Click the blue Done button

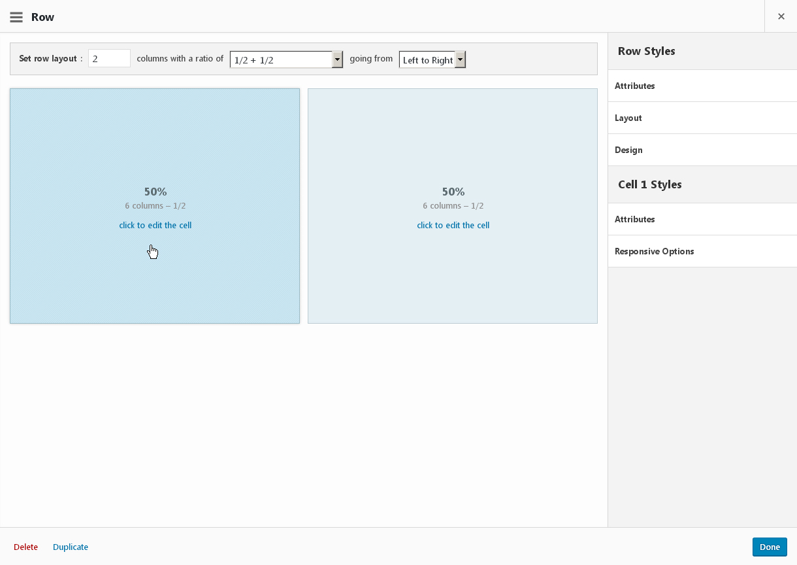pos(770,547)
